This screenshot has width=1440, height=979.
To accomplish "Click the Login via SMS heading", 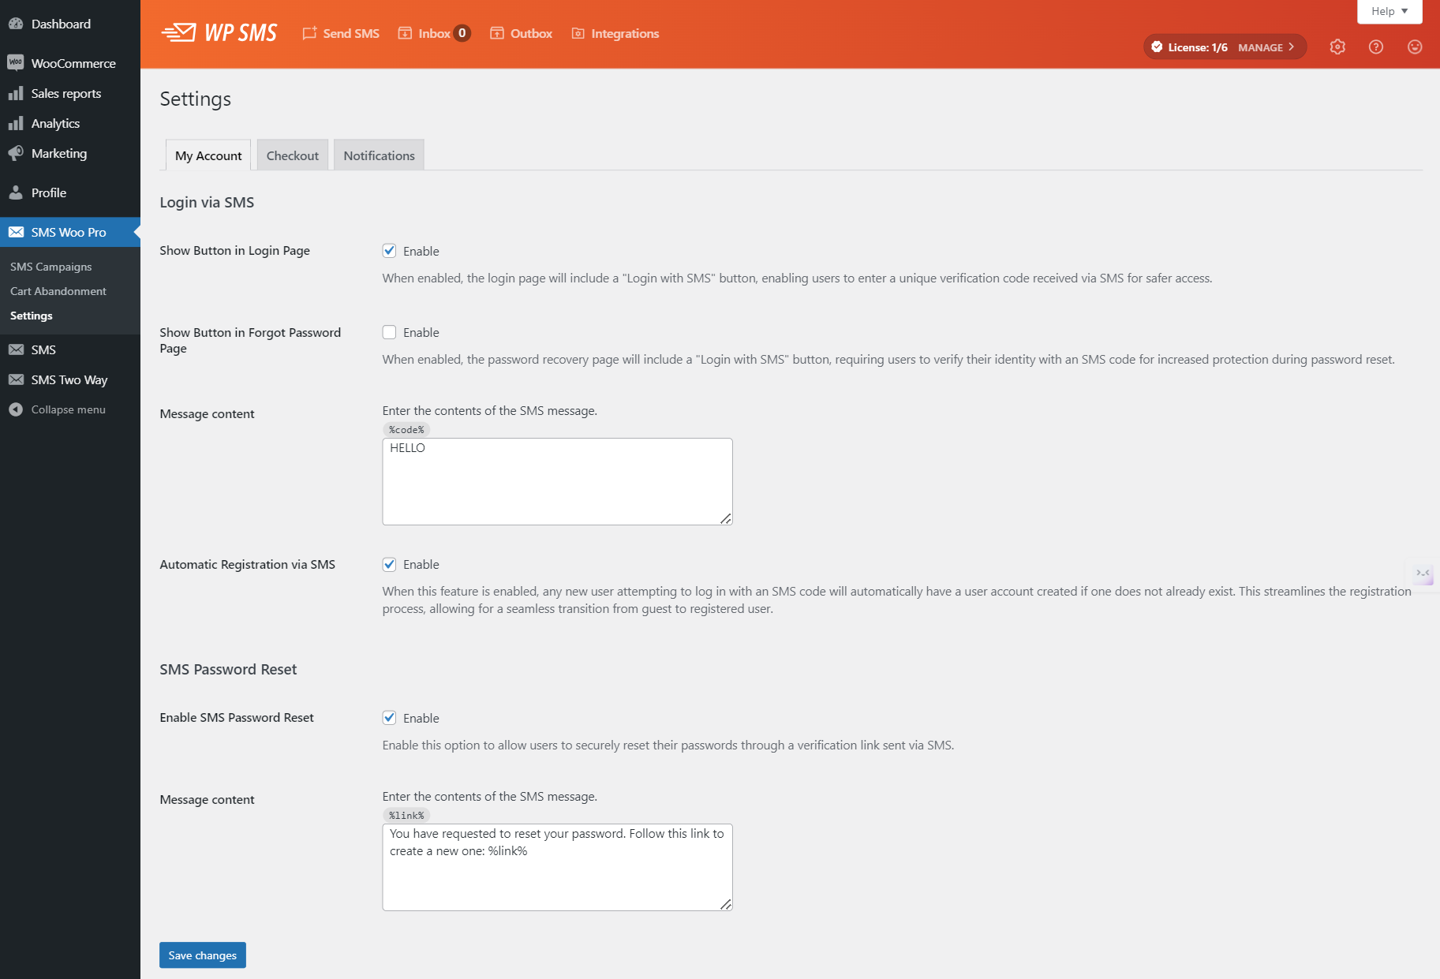I will tap(207, 202).
